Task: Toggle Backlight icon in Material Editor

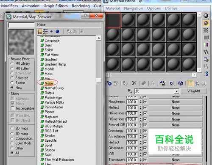Action: (x=206, y=23)
